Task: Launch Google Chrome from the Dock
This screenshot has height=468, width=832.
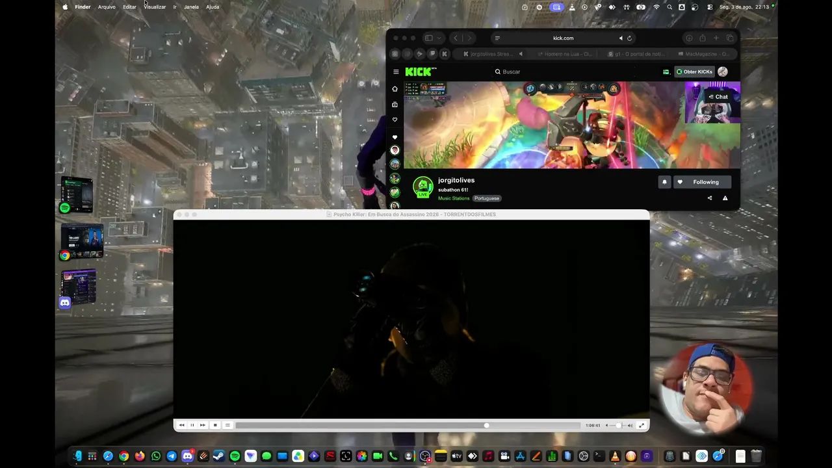Action: 123,456
